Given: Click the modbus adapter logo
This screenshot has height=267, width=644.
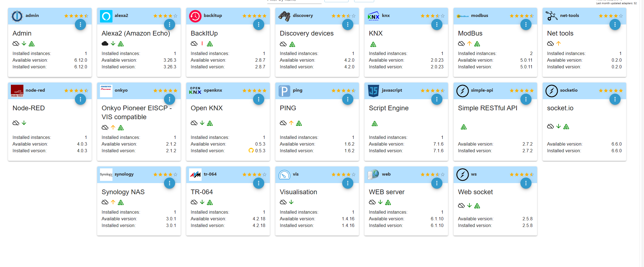Looking at the screenshot, I should click(x=462, y=16).
